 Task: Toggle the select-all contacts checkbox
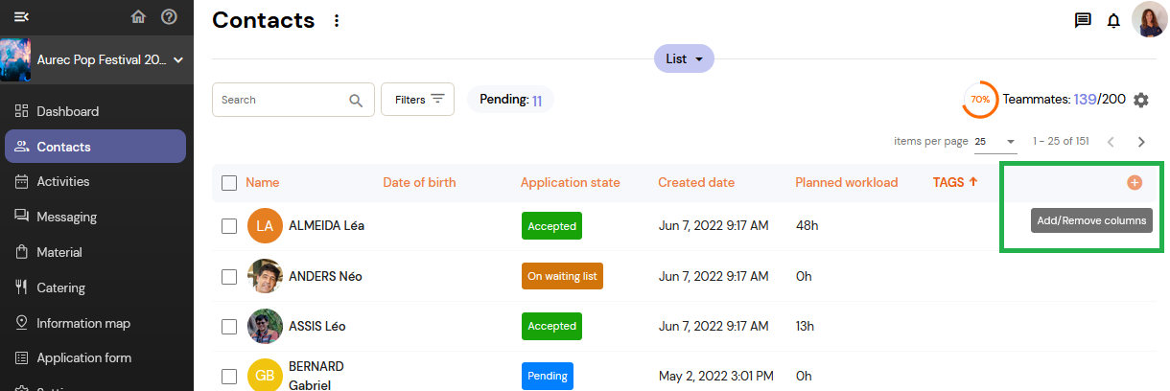click(229, 183)
